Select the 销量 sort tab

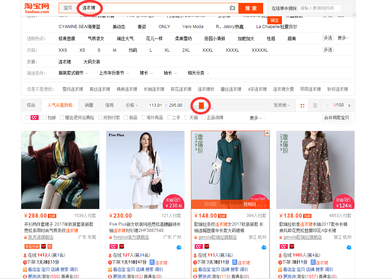coord(89,105)
